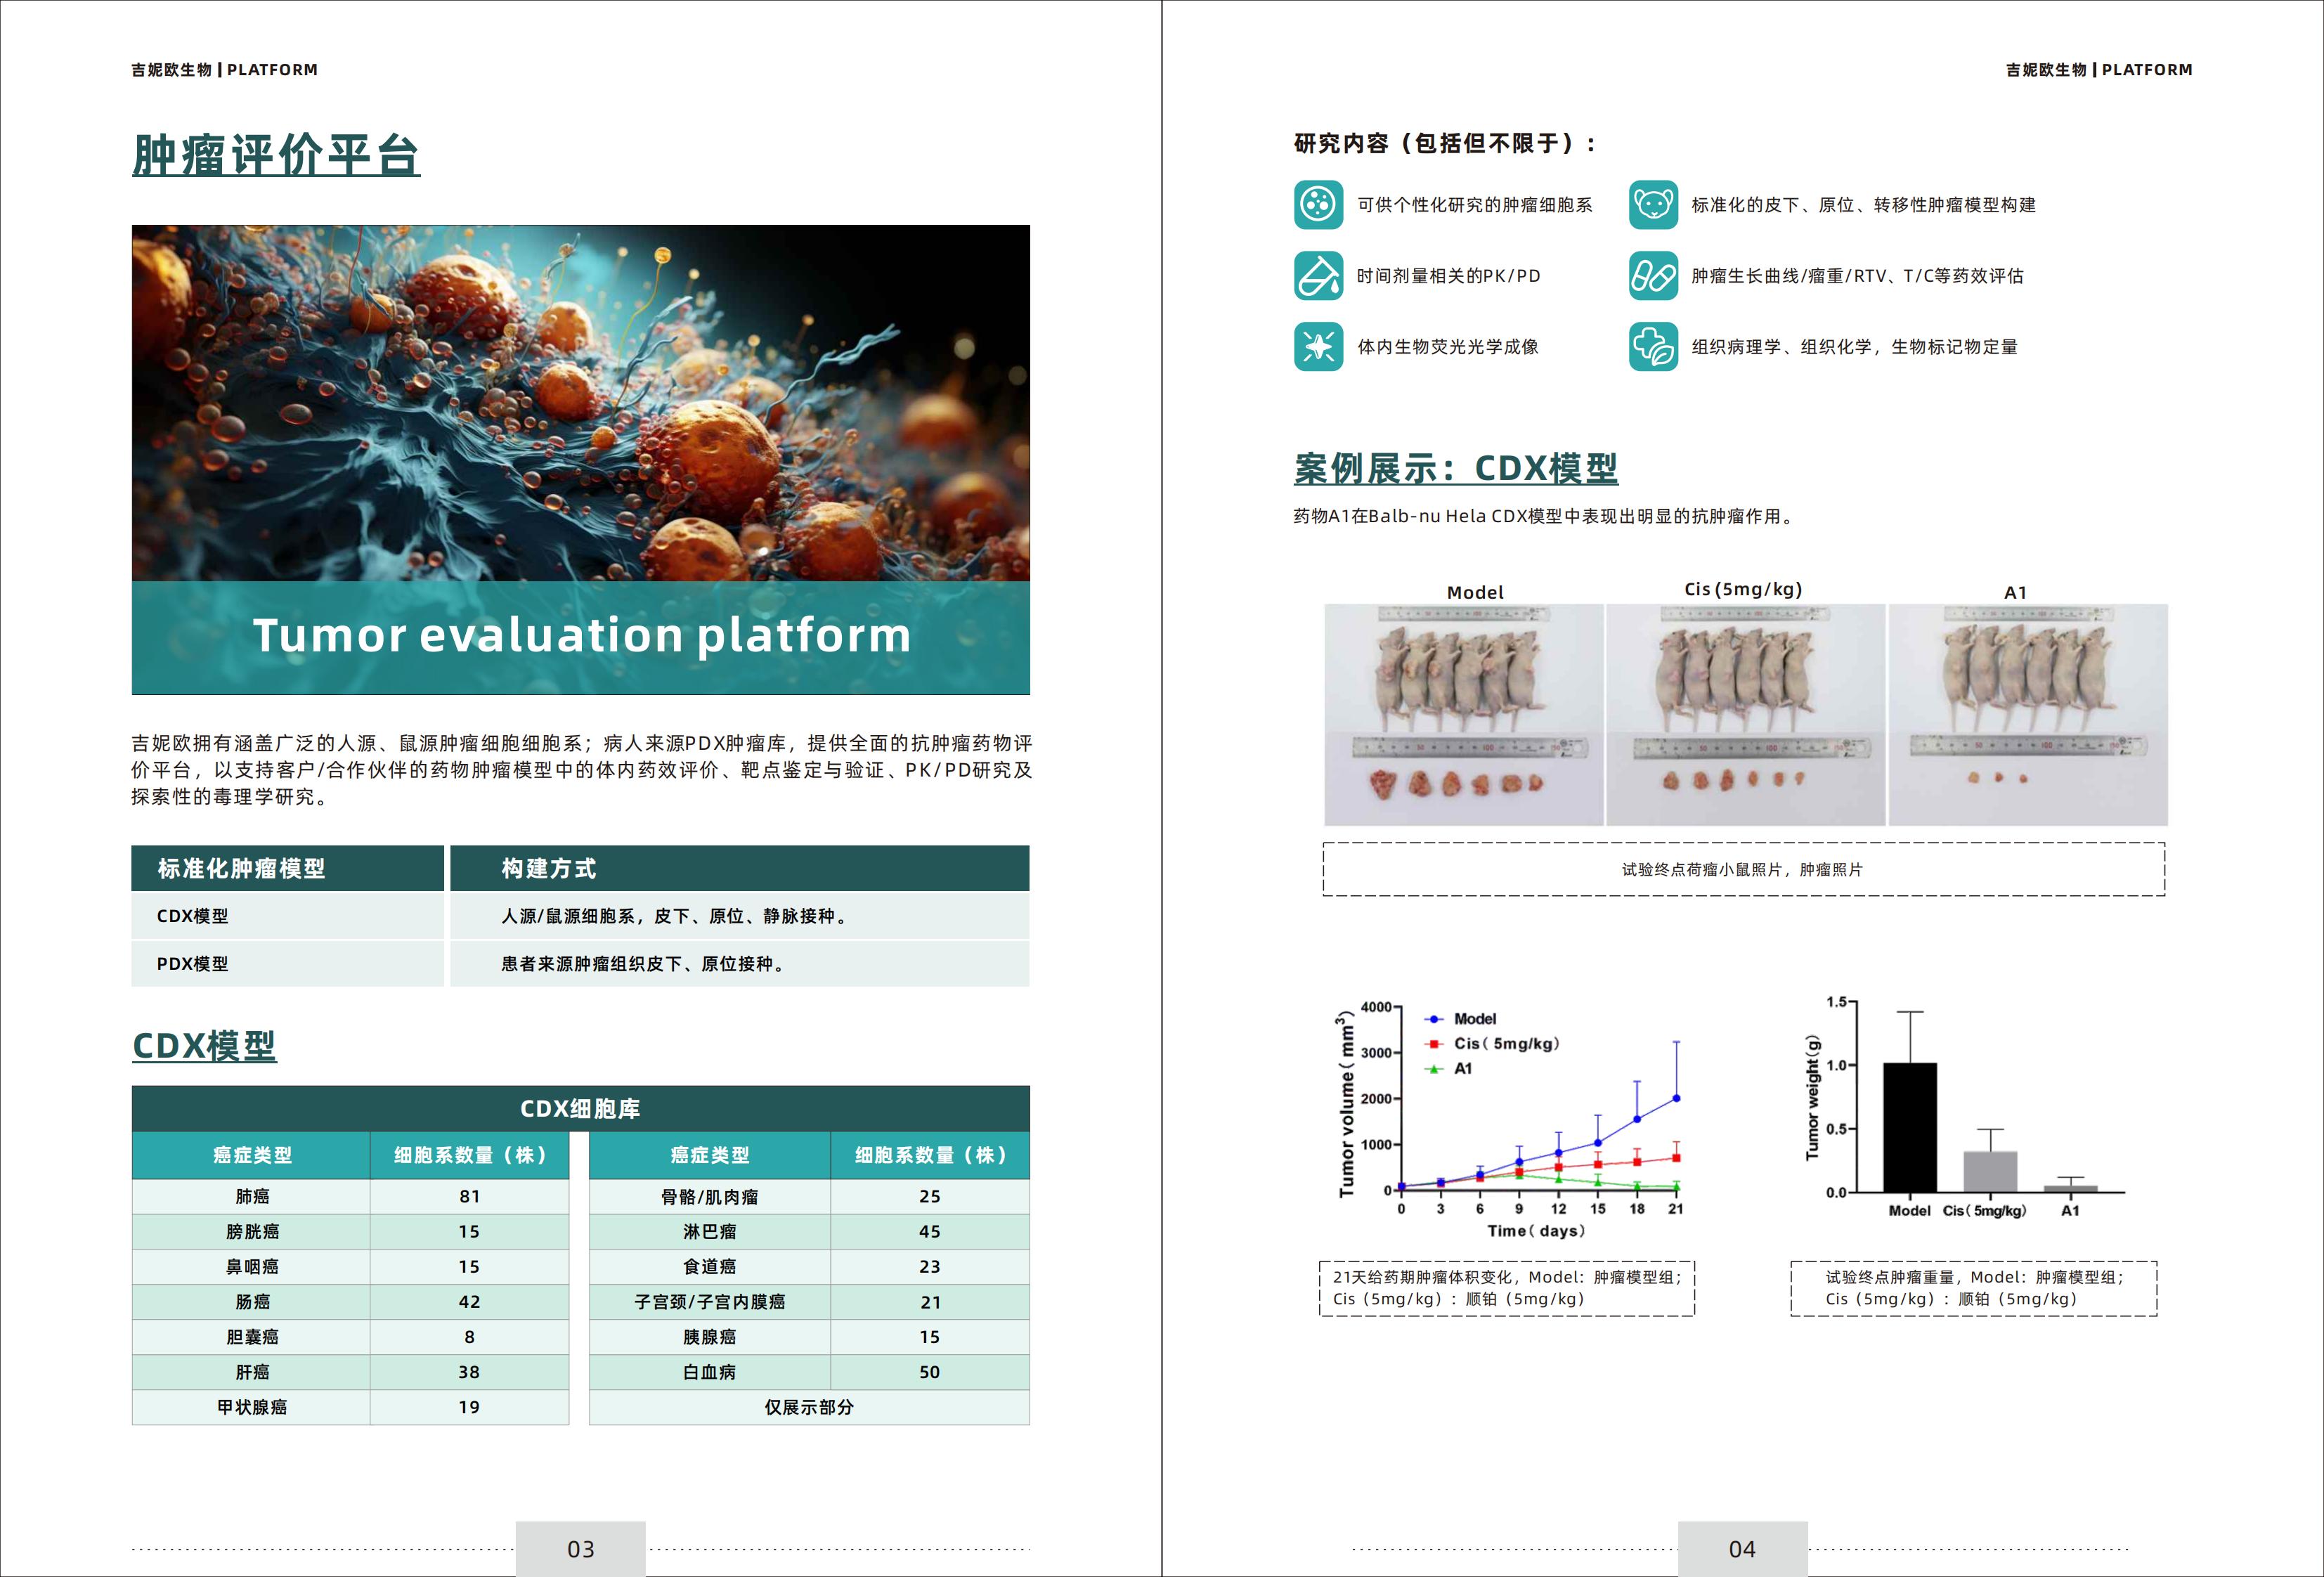Click the Model group mice photo
2324x1577 pixels.
click(1463, 714)
